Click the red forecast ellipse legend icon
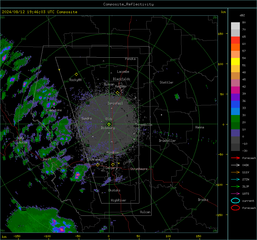 235,208
